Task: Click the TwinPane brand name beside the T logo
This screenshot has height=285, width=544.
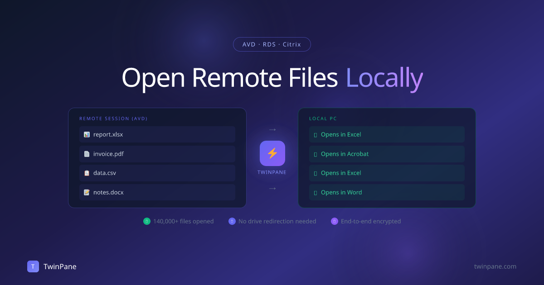Action: [x=60, y=266]
